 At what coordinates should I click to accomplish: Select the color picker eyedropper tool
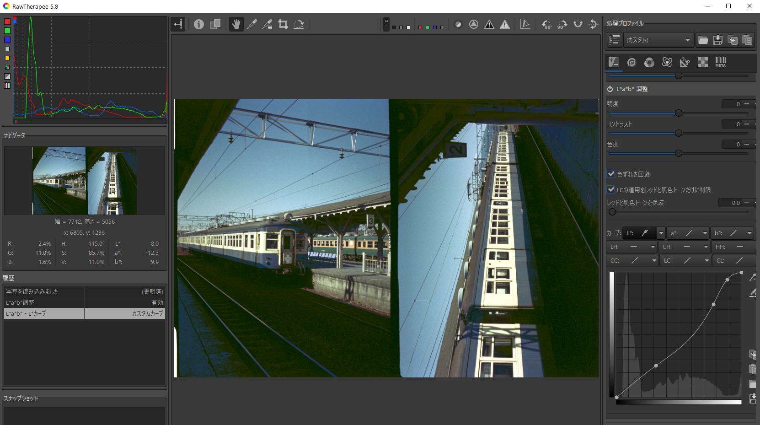[x=252, y=24]
